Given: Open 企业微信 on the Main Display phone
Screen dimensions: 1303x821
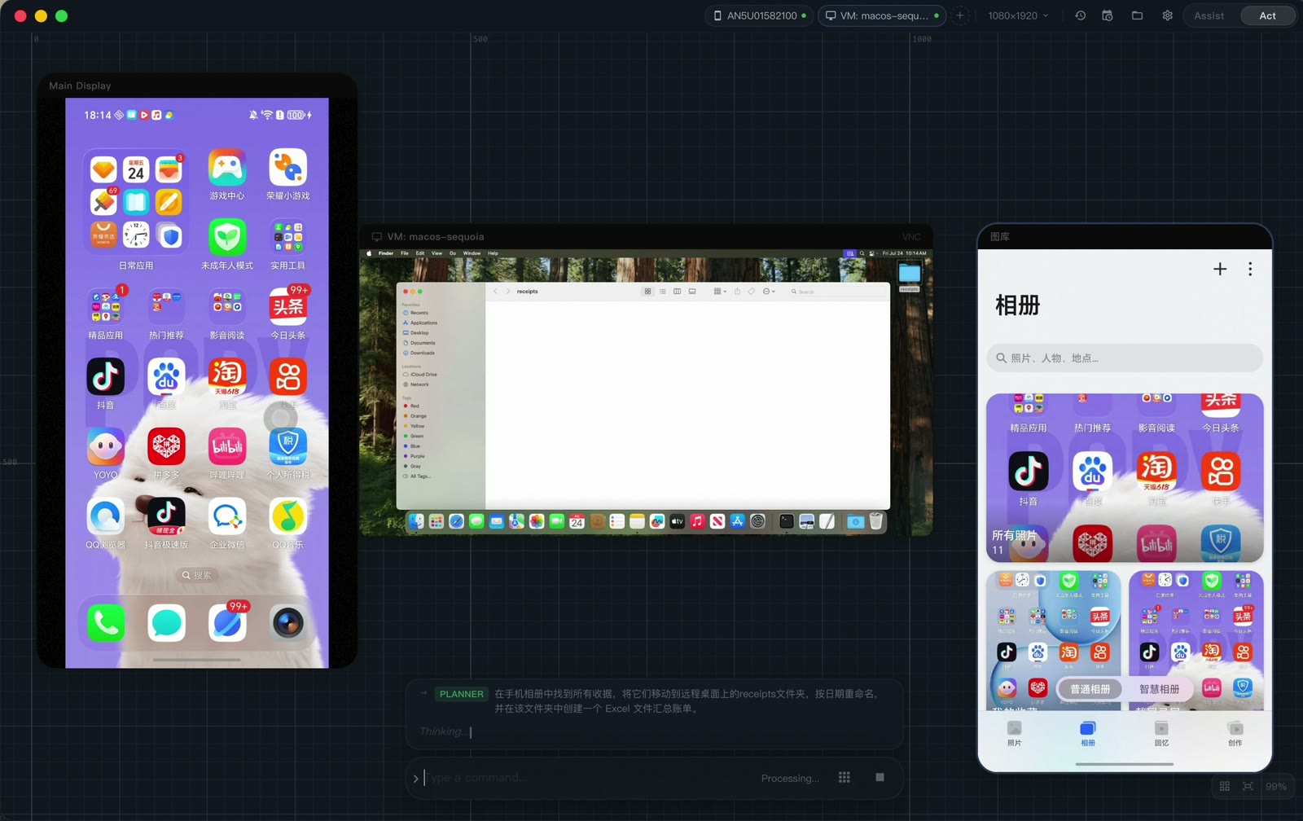Looking at the screenshot, I should coord(227,516).
